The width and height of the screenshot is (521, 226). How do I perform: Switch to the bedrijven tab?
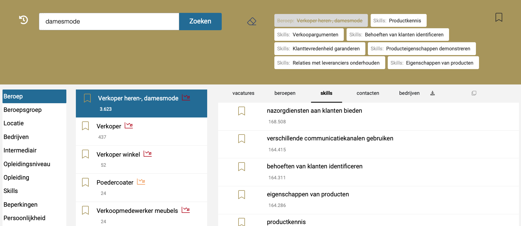409,93
